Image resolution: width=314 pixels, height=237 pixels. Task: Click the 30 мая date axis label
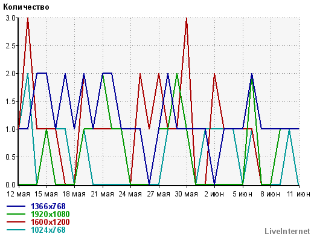tap(187, 194)
